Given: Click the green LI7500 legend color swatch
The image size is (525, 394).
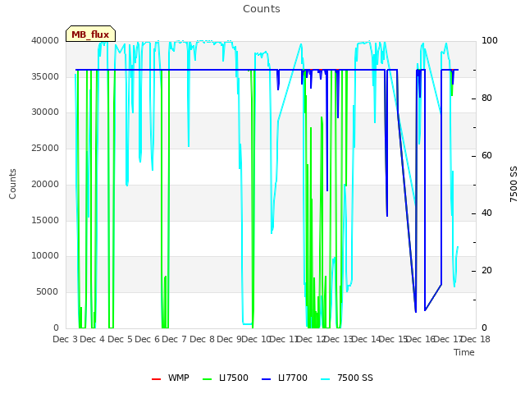Looking at the screenshot, I should (x=208, y=379).
